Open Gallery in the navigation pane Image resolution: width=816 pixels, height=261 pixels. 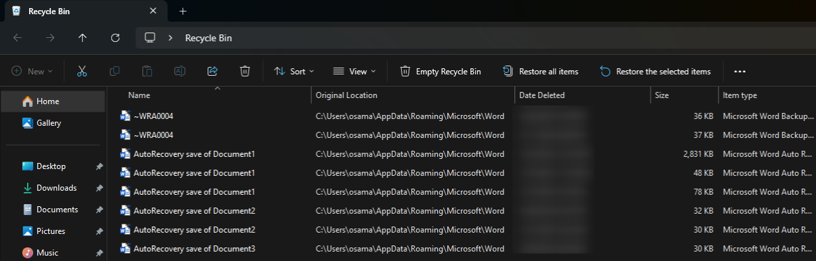[x=53, y=123]
